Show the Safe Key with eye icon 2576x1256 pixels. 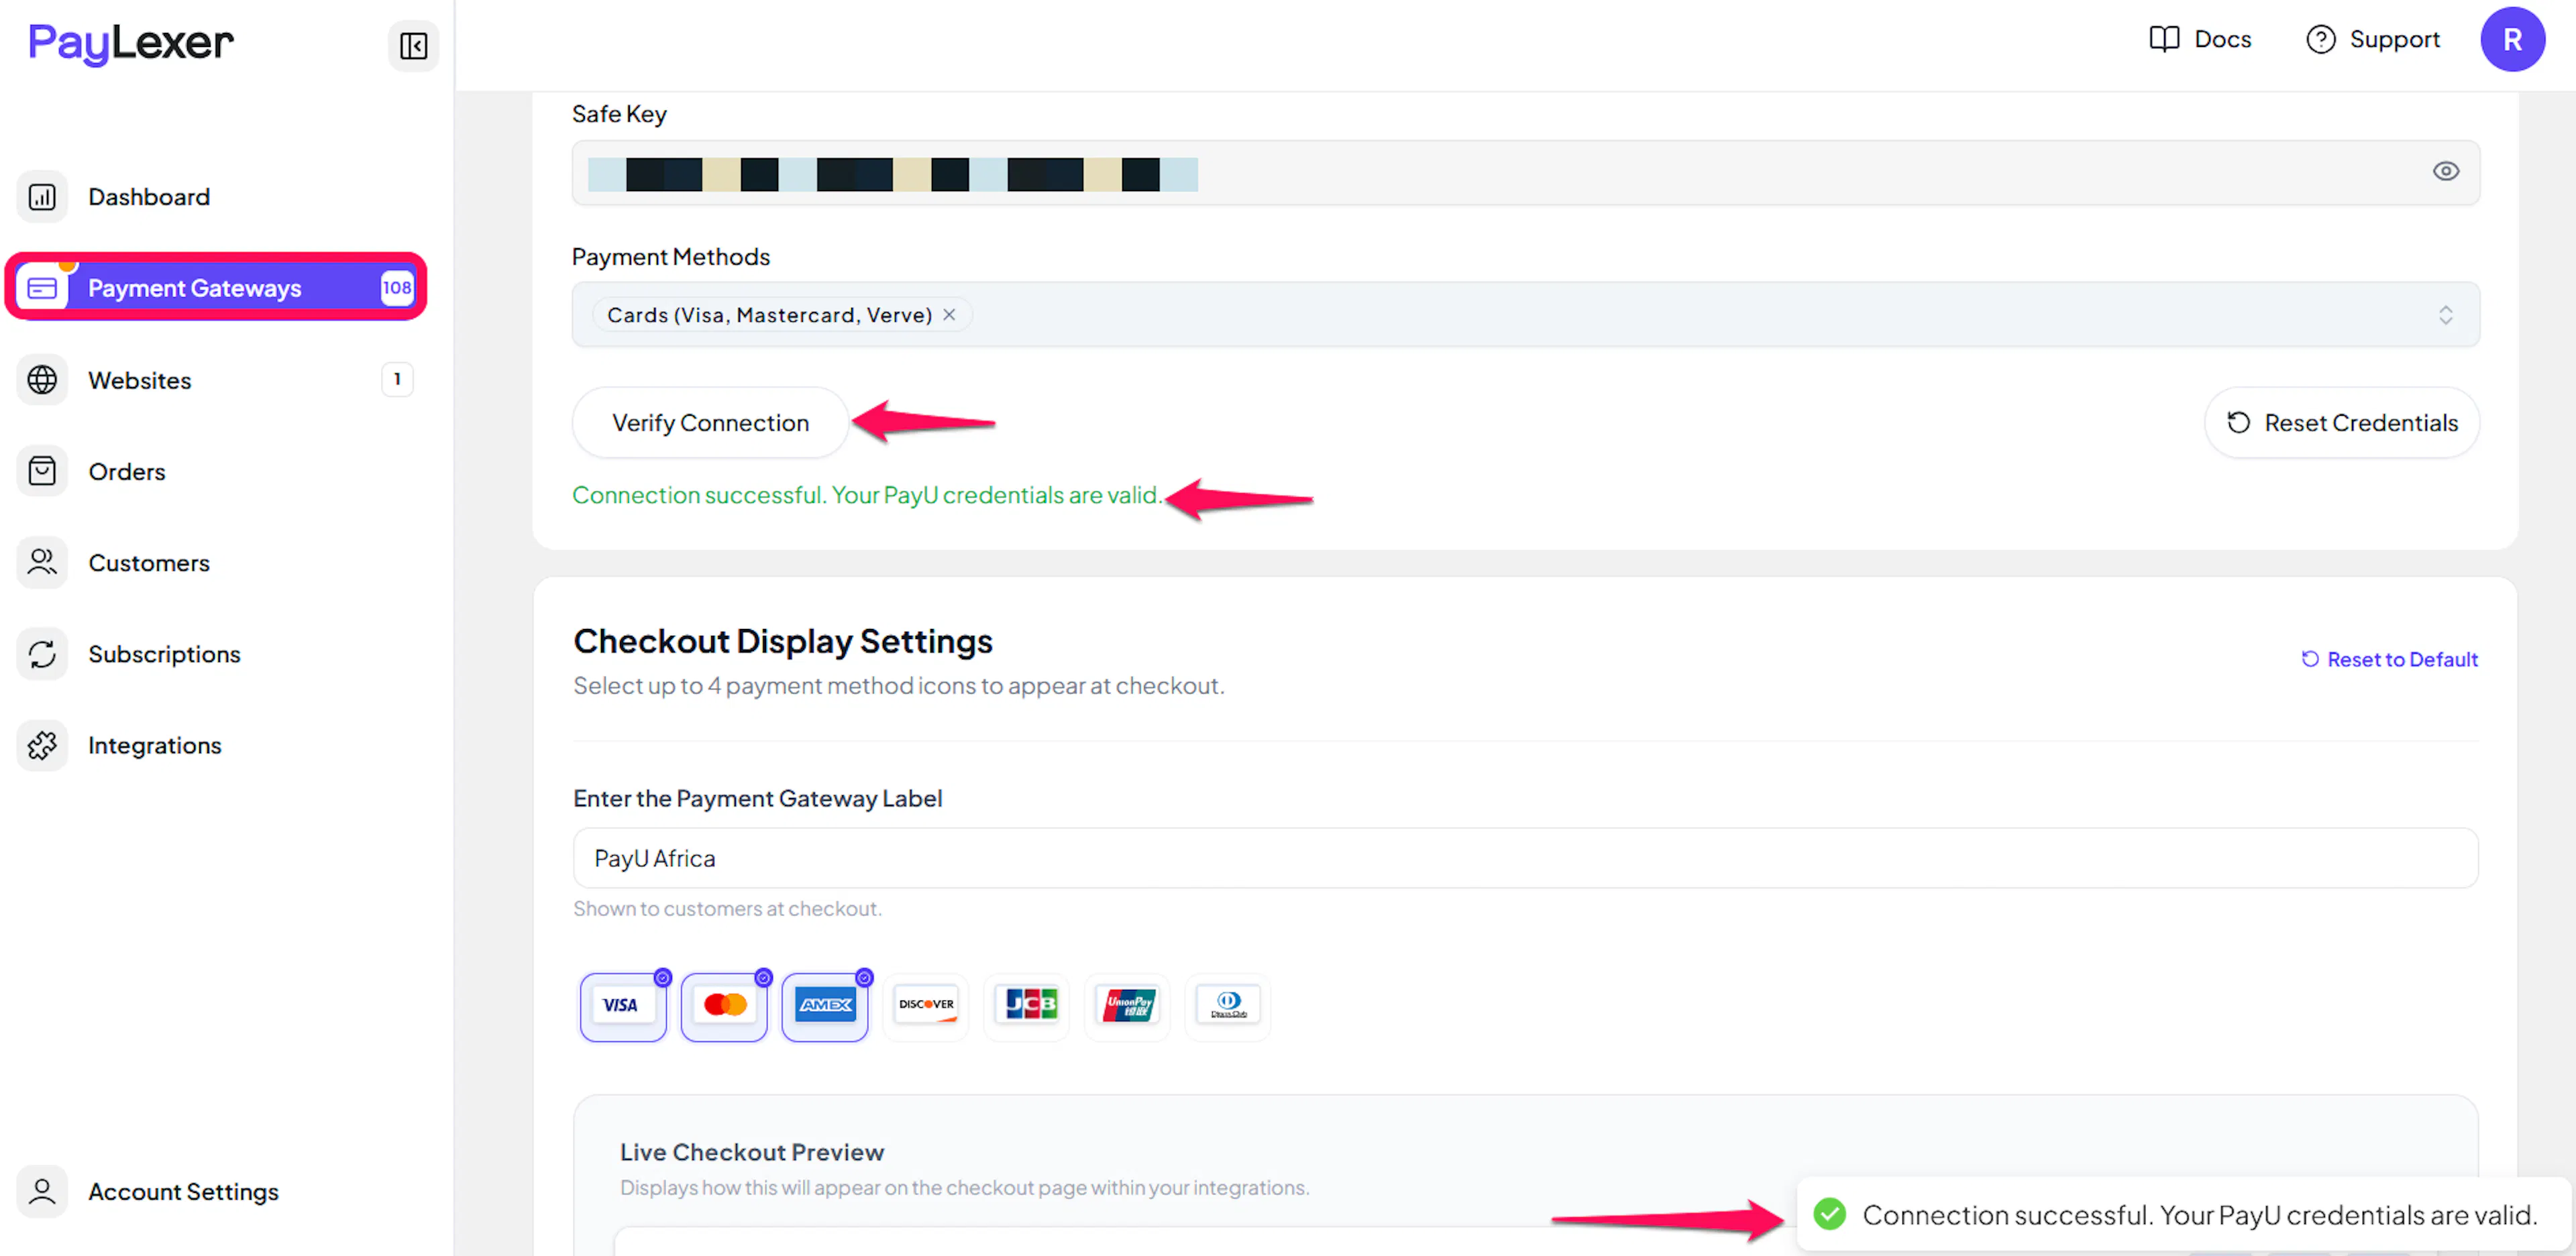pyautogui.click(x=2445, y=171)
